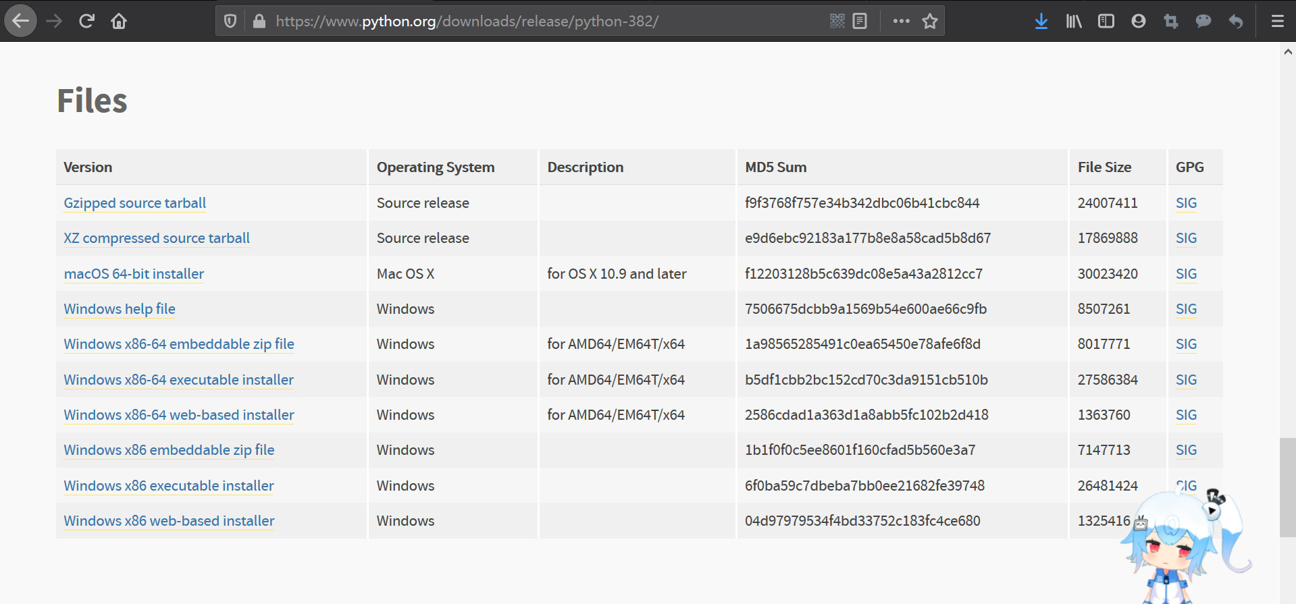This screenshot has width=1296, height=604.
Task: Click file size value 24007411
Action: (x=1108, y=203)
